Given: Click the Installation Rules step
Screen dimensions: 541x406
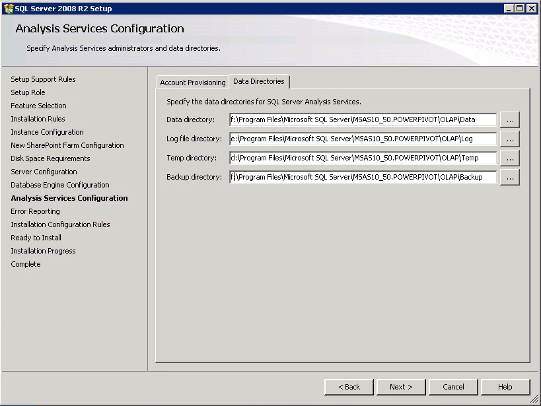Looking at the screenshot, I should click(x=38, y=119).
